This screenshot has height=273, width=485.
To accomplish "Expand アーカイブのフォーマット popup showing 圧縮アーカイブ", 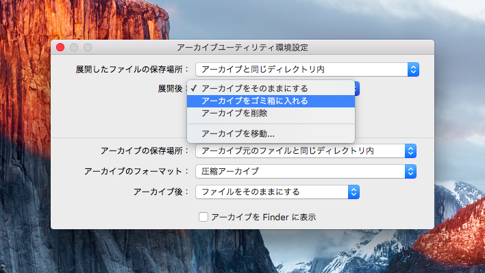I will pos(306,172).
